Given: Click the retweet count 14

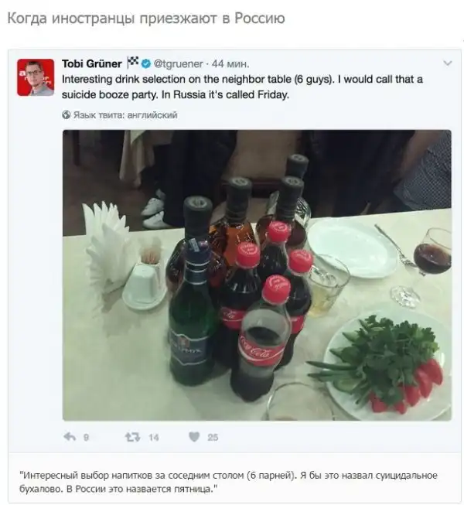Looking at the screenshot, I should 153,437.
